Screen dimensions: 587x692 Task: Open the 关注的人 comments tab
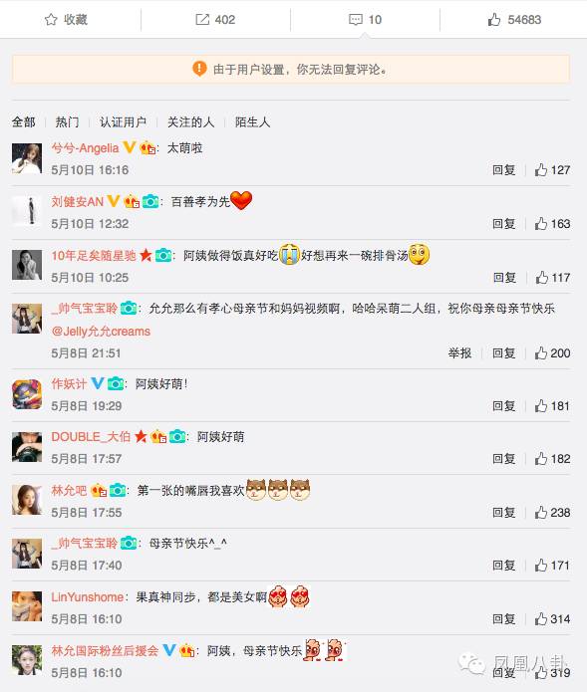(190, 121)
